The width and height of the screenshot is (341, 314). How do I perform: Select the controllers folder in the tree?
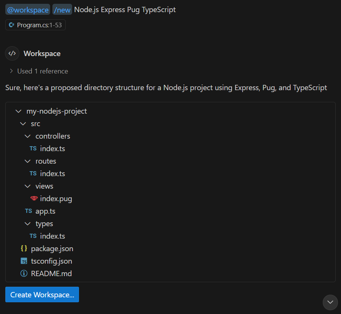[53, 136]
